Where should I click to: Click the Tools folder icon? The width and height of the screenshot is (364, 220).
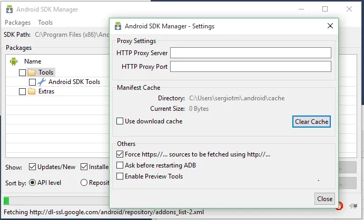(x=32, y=72)
